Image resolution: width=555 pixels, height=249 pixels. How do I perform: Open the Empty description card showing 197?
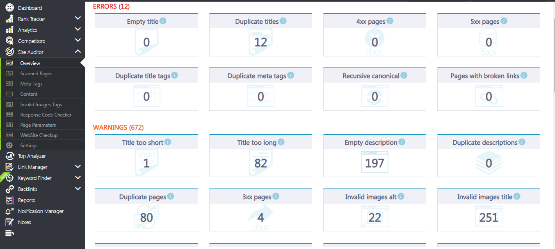click(x=375, y=156)
